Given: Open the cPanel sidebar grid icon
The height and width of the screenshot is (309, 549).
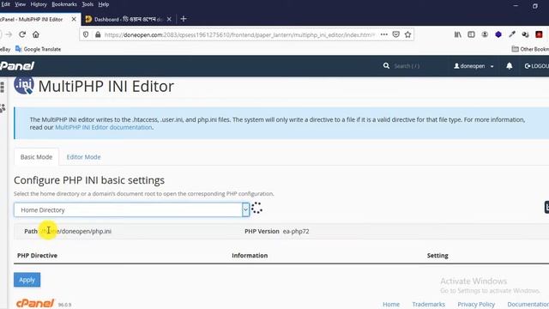Looking at the screenshot, I should (x=3, y=87).
